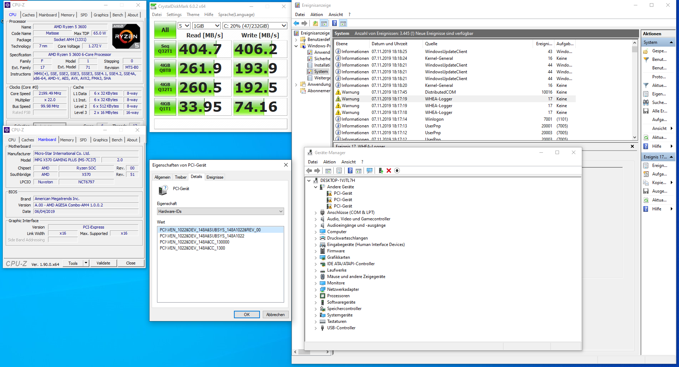Open Graphics tab in the lower CPU-Z Mainboard window

pos(100,140)
